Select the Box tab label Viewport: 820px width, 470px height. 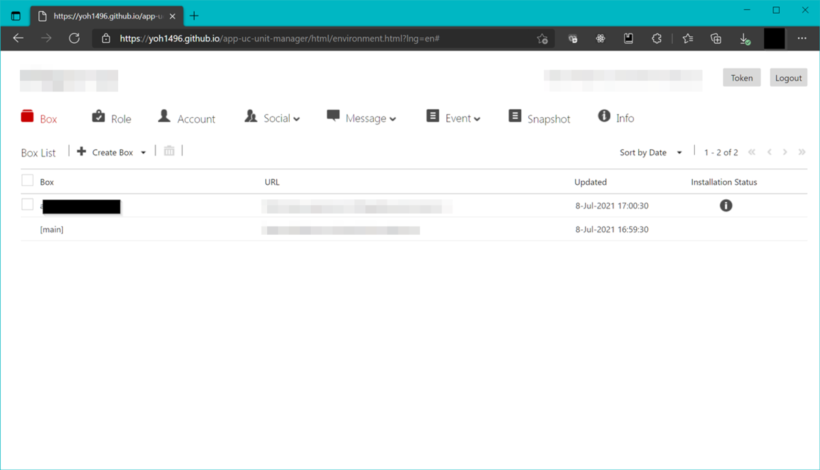click(49, 119)
